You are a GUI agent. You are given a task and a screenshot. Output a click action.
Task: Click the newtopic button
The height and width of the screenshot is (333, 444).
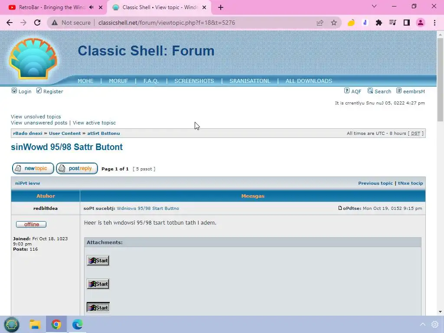tap(33, 169)
